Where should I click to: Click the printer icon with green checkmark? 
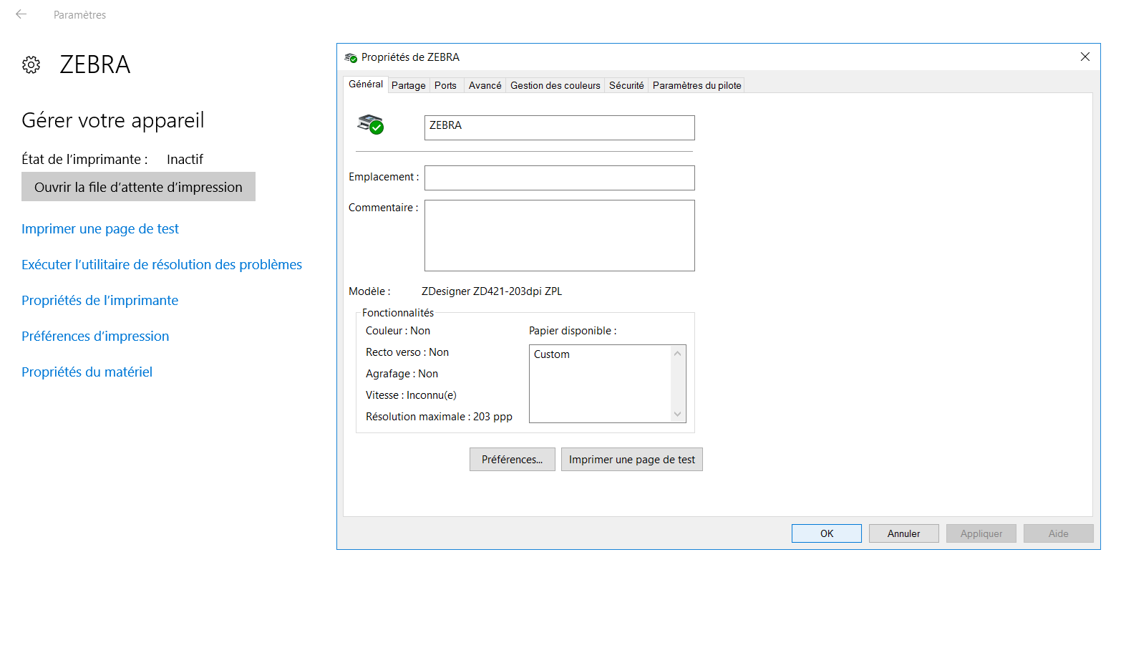[x=371, y=125]
